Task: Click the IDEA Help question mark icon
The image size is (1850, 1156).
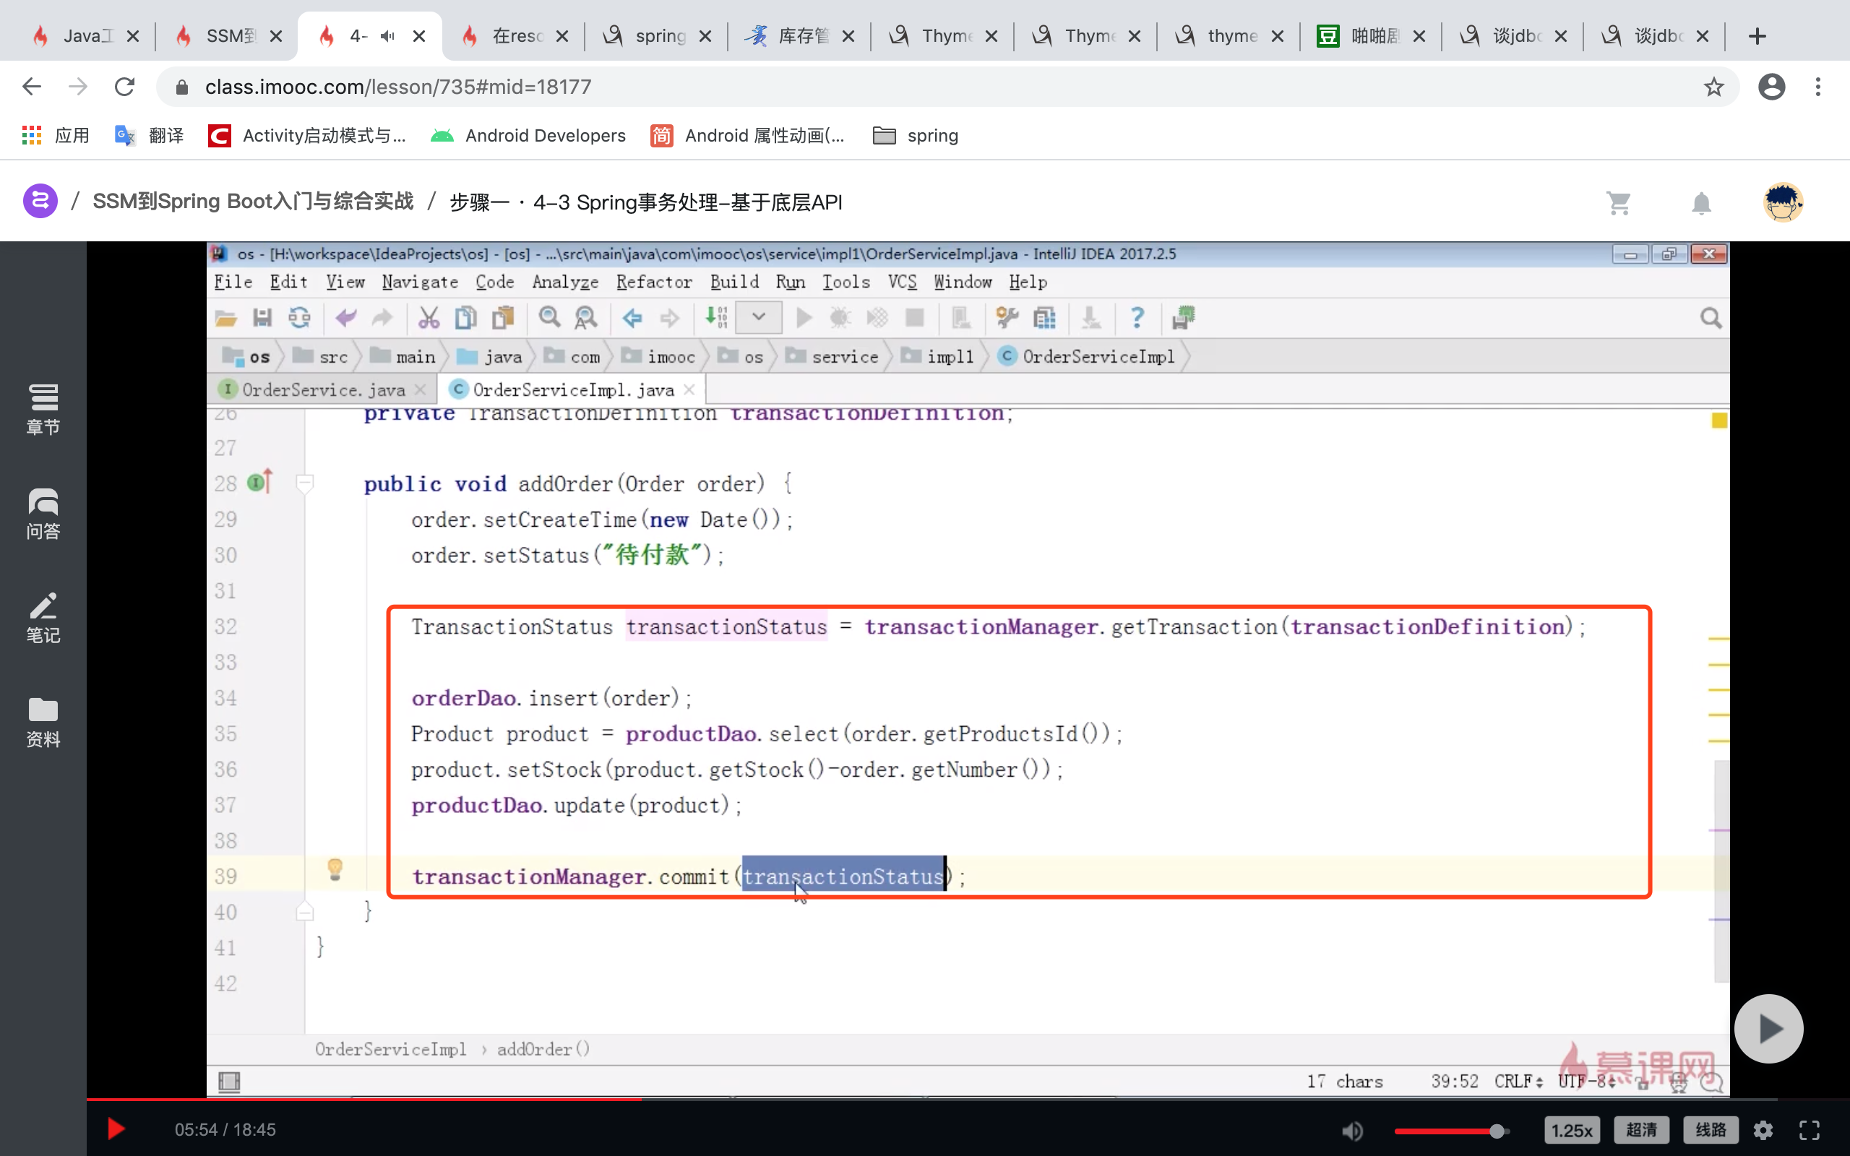Action: [1137, 317]
